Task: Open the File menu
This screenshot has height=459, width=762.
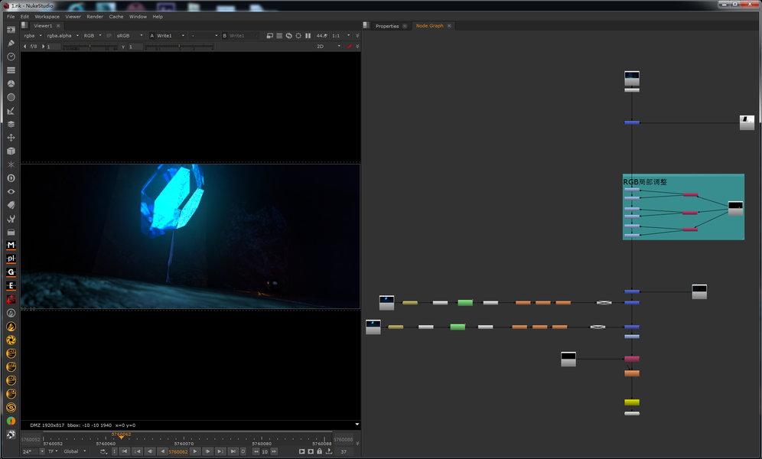Action: (11, 17)
